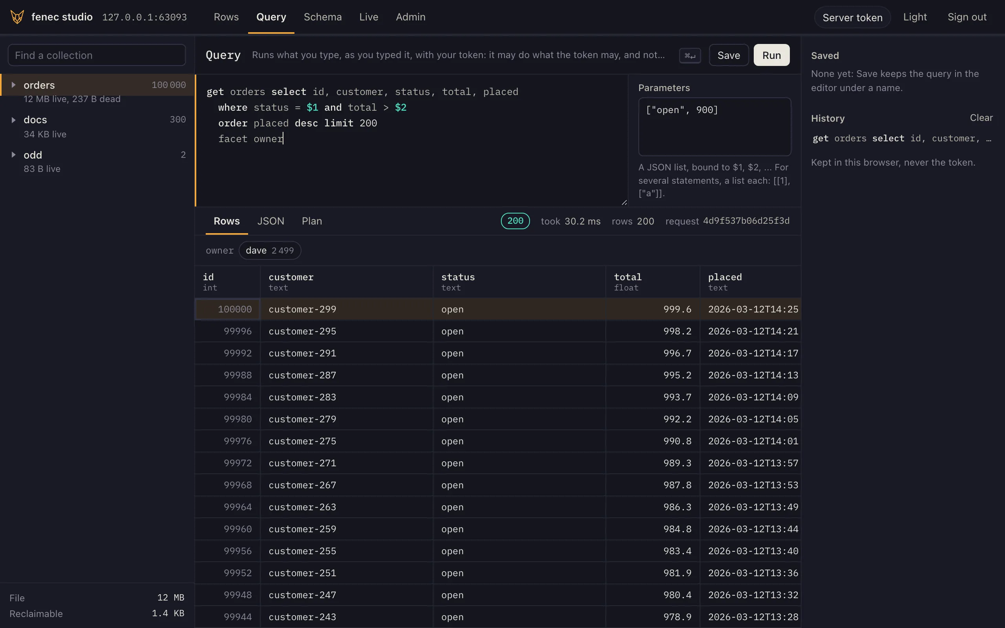Screen dimensions: 1005x628
Task: Click the 'took 30.2 ms' timing text
Action: pos(570,221)
